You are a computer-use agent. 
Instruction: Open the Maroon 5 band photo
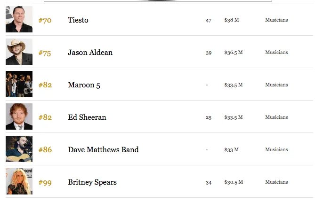coord(19,84)
